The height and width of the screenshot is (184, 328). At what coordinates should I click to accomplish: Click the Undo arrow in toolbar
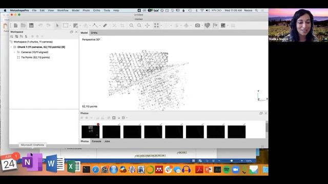pos(40,26)
